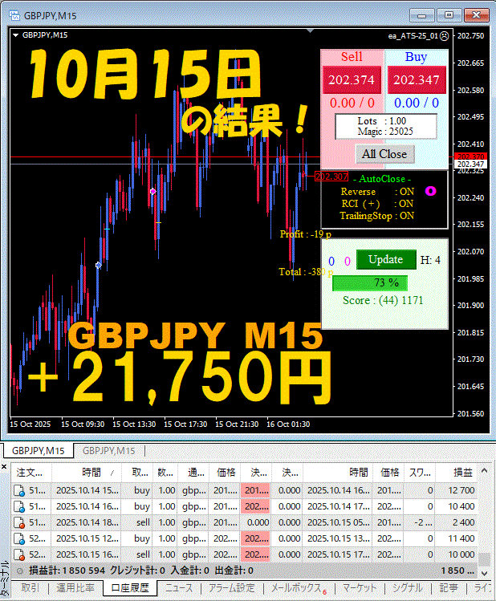This screenshot has height=601, width=496.
Task: Toggle the Reverse ON setting
Action: (x=377, y=192)
